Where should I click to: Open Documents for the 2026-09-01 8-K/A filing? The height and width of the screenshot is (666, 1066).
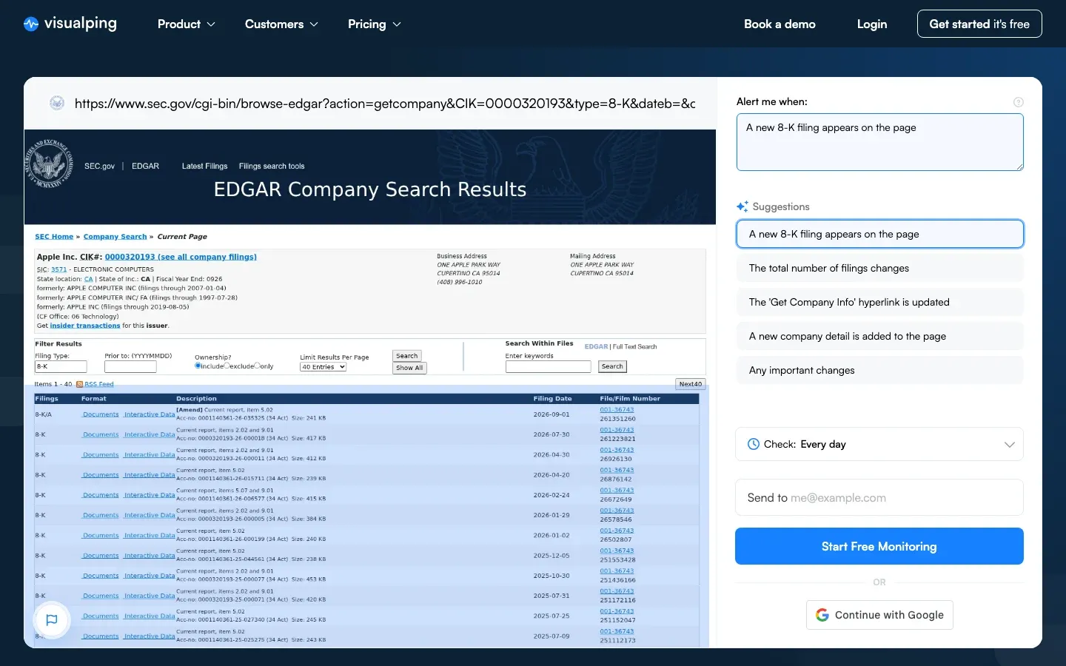pos(101,414)
